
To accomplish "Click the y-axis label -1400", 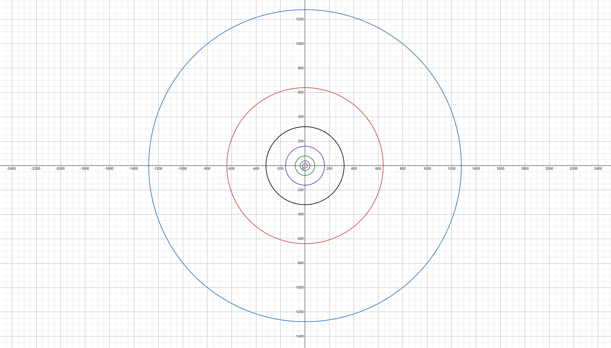I will 299,336.
